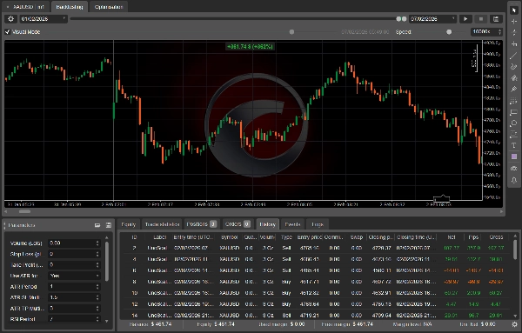
Task: Select the history row with ID 2
Action: [318, 248]
